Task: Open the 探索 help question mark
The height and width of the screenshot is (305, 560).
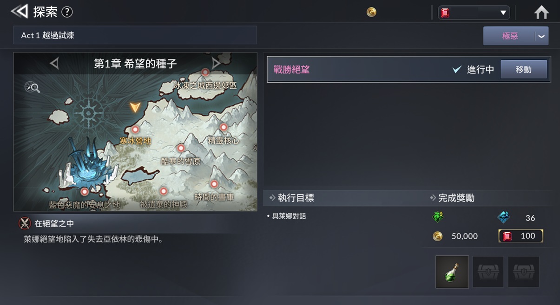Action: 67,12
